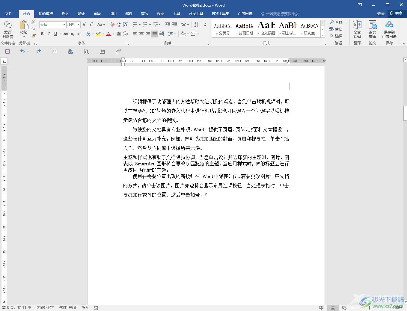Redo the last action
The width and height of the screenshot is (407, 311).
click(x=39, y=52)
